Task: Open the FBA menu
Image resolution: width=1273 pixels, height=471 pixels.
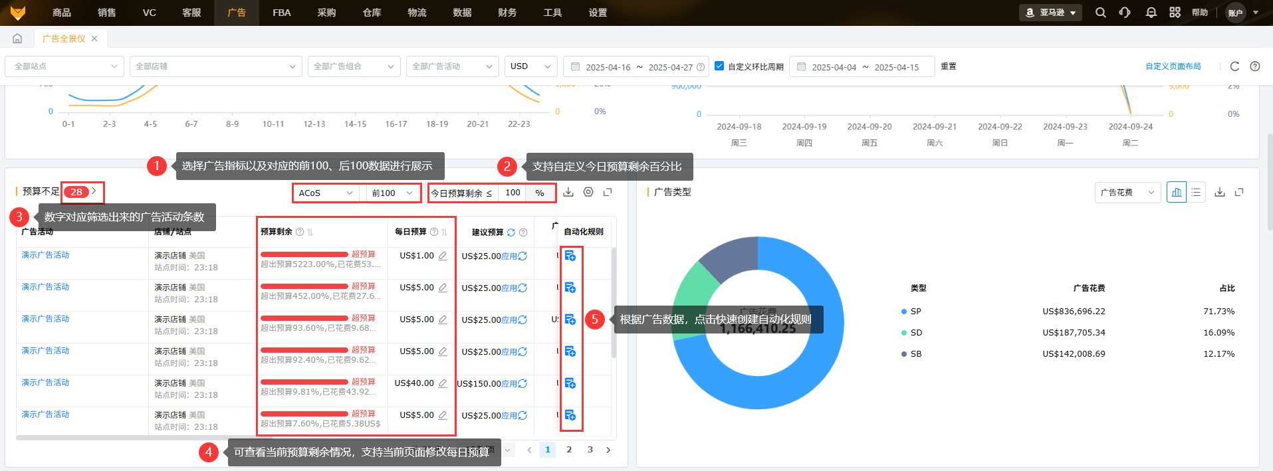Action: point(282,13)
